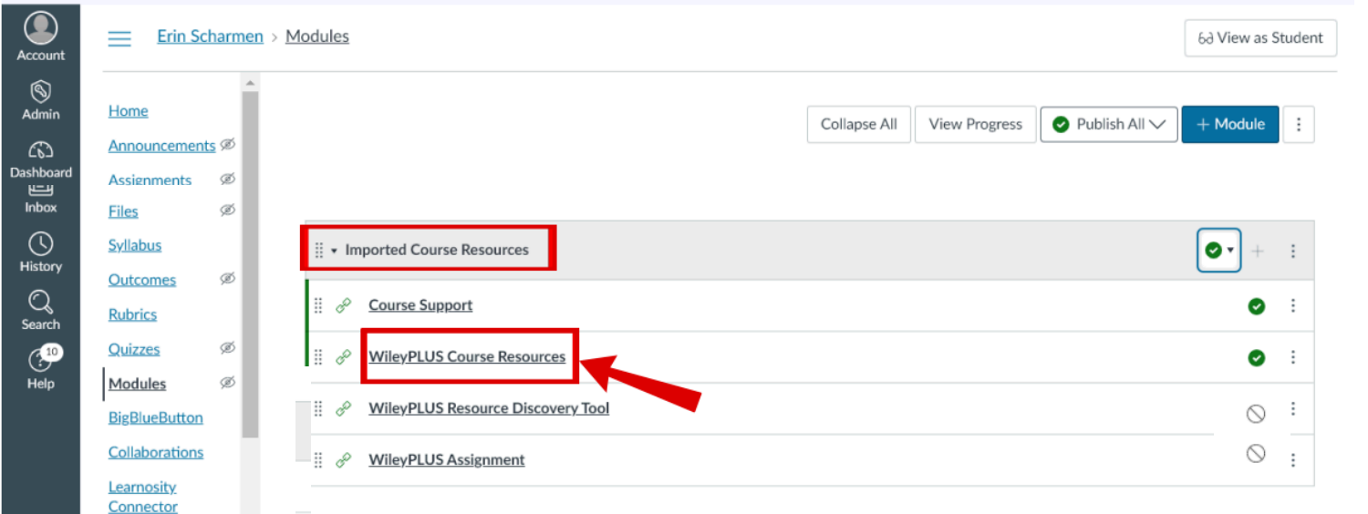This screenshot has height=514, width=1368.
Task: Add item to Imported Course Resources module
Action: click(1258, 251)
